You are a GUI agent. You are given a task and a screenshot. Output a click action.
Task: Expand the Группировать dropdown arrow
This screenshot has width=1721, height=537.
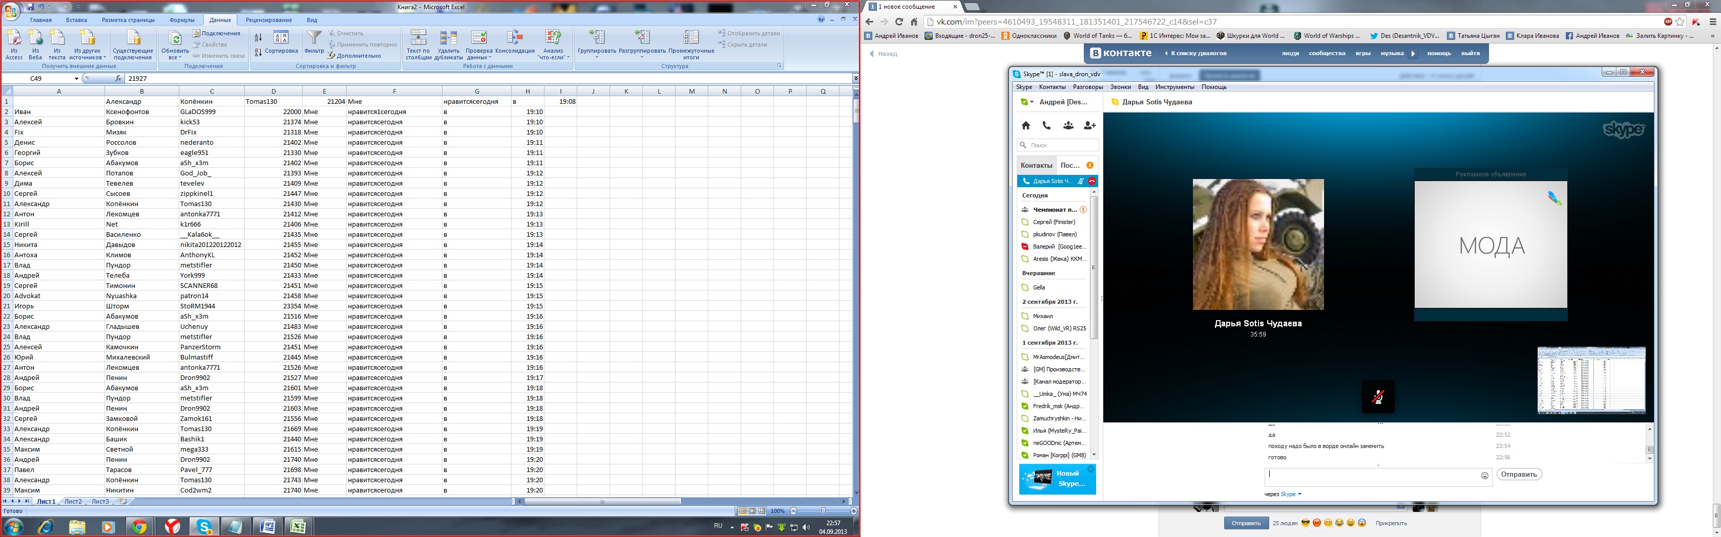pos(597,57)
